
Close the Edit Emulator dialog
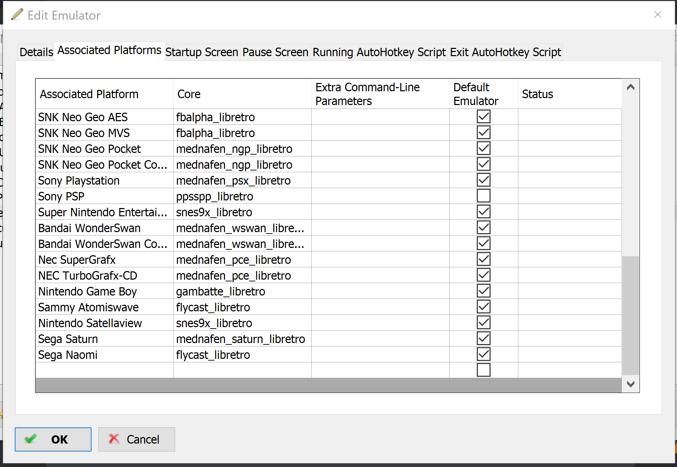tap(657, 14)
